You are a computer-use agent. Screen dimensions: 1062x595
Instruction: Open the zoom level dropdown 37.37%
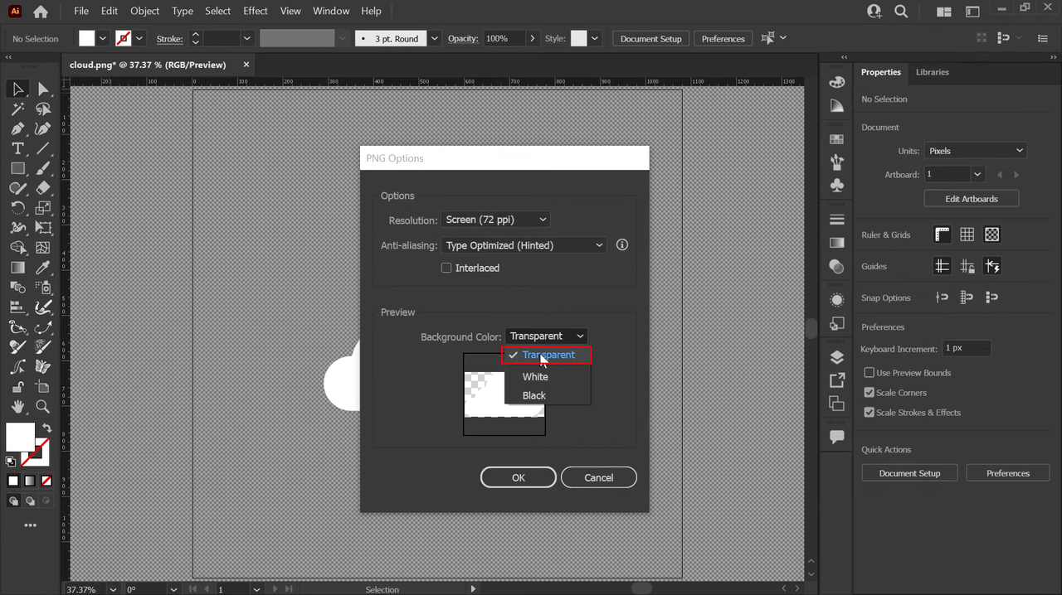(111, 589)
